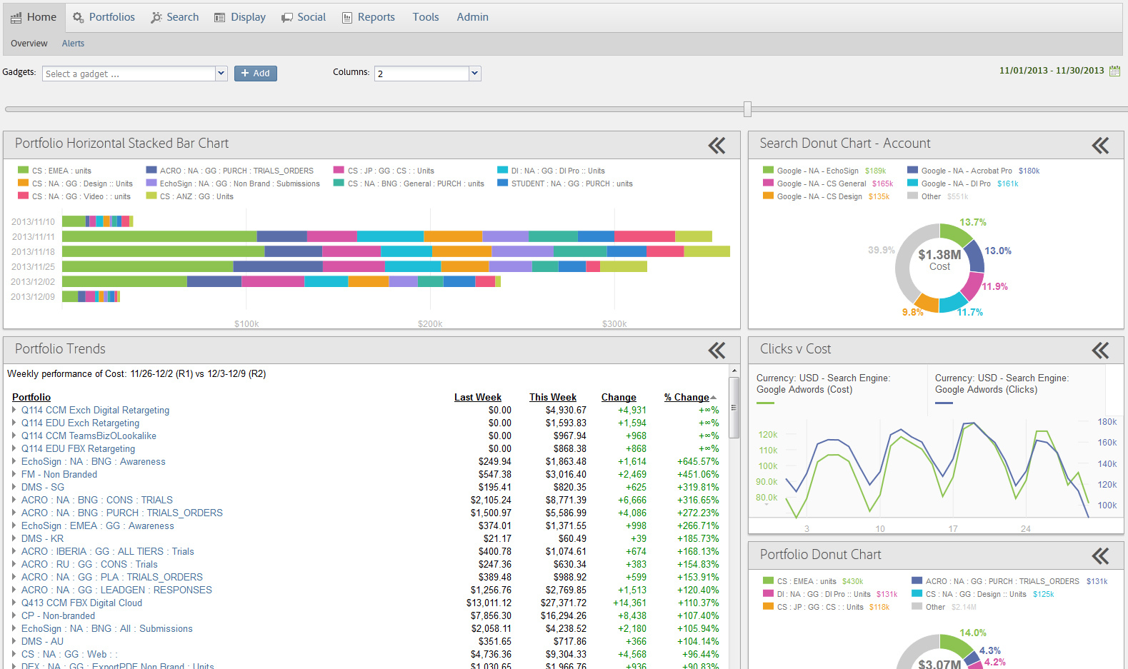This screenshot has width=1128, height=669.
Task: Expand Q114 CCM Exch Digital Retargeting row
Action: (x=14, y=410)
